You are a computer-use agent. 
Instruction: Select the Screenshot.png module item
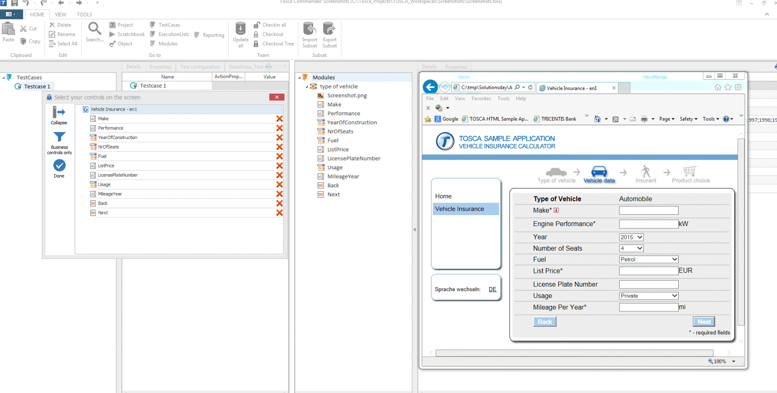point(347,95)
